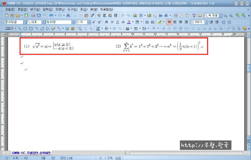Toggle left alignment button
Screen dimensions: 251x160
pos(175,22)
